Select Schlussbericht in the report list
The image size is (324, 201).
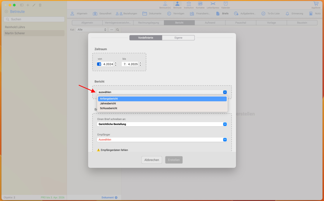(109, 108)
